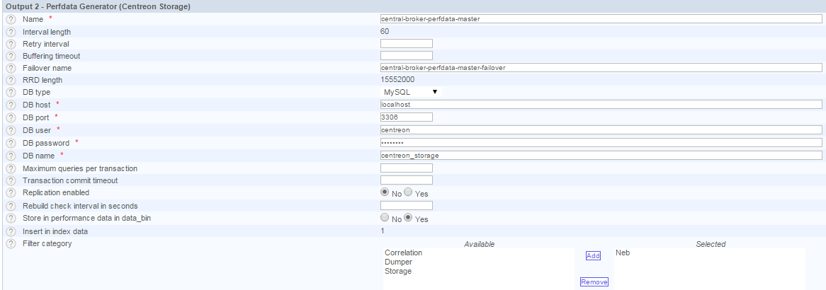The height and width of the screenshot is (290, 826).
Task: Click help icon next to DB type
Action: pyautogui.click(x=11, y=92)
